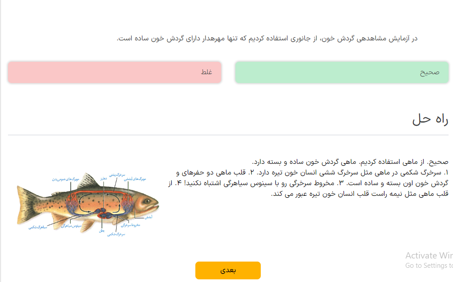Click the fish circulatory diagram image
This screenshot has height=282, width=453.
(87, 202)
